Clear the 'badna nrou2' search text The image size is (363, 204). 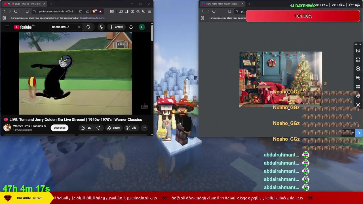[x=79, y=27]
